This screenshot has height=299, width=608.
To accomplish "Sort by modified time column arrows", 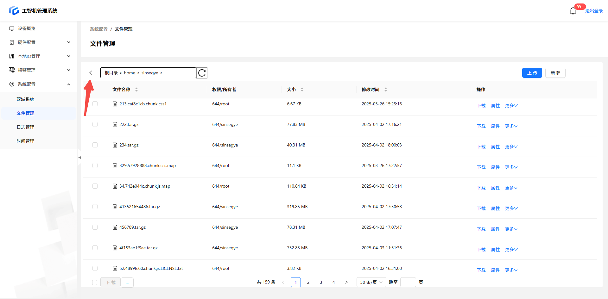I will (x=386, y=90).
